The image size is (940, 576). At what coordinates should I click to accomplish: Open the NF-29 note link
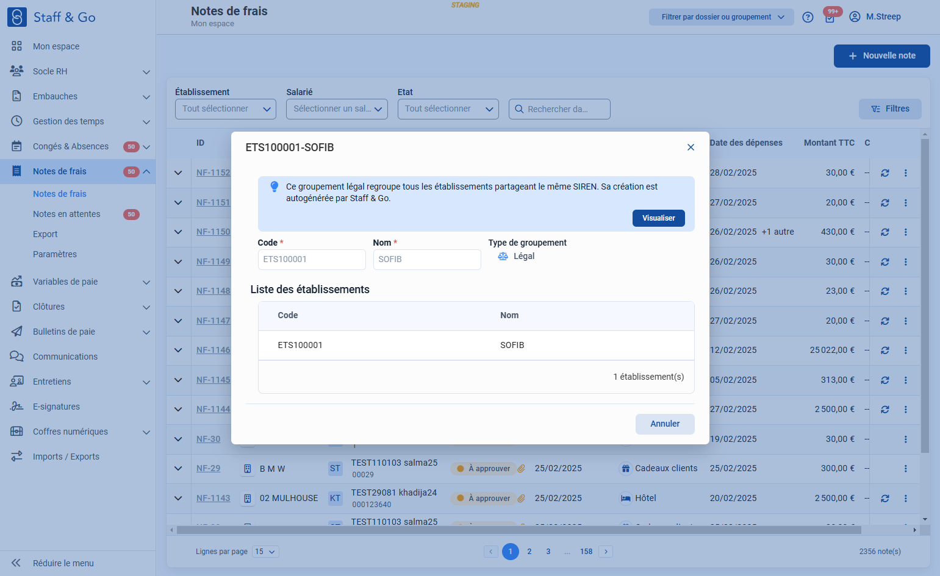pyautogui.click(x=209, y=469)
